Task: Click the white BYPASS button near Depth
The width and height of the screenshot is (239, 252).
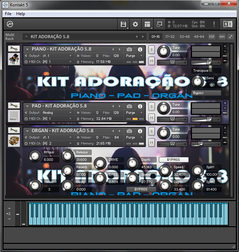Action: pos(173,160)
